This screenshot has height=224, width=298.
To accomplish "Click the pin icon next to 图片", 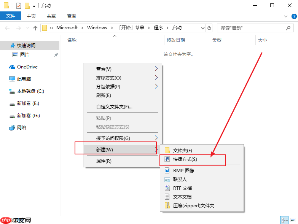I will (56, 55).
